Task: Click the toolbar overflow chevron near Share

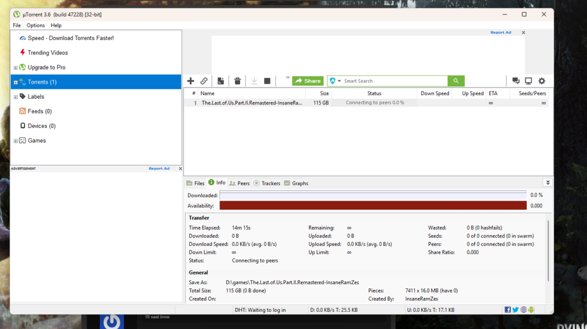Action: 288,77
